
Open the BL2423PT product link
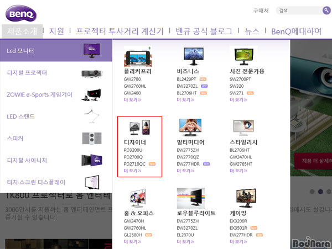[x=186, y=79]
